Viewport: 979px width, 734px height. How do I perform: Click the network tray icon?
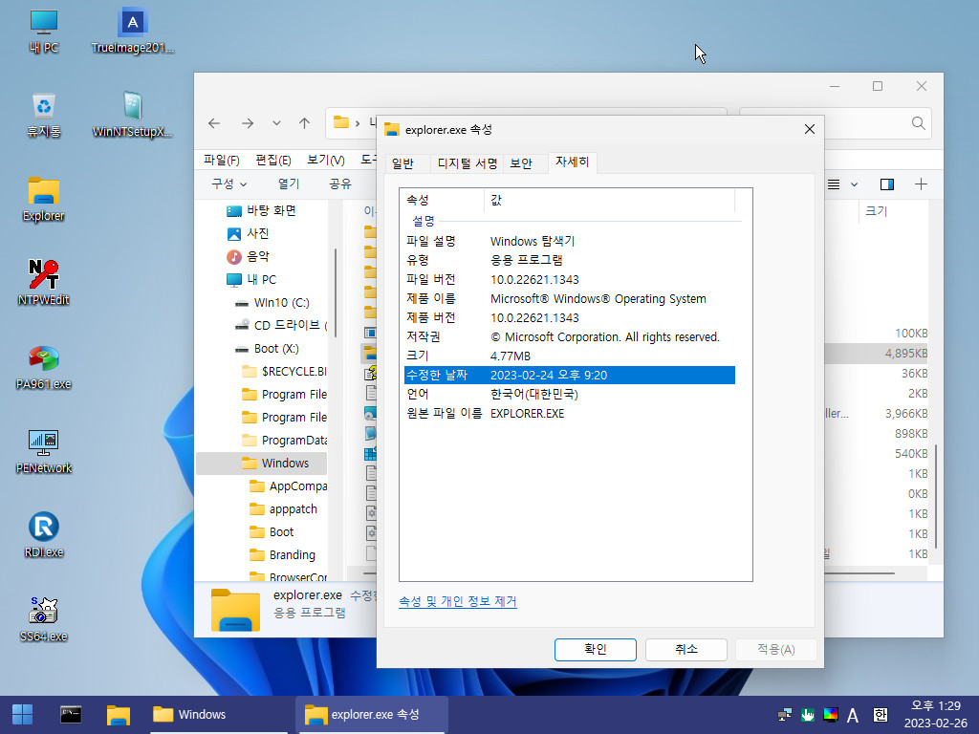coord(785,715)
